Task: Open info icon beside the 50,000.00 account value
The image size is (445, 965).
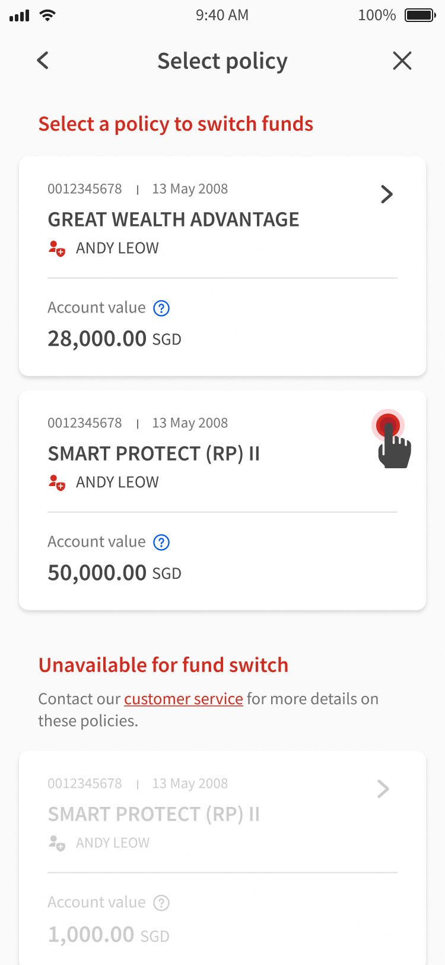Action: 161,543
